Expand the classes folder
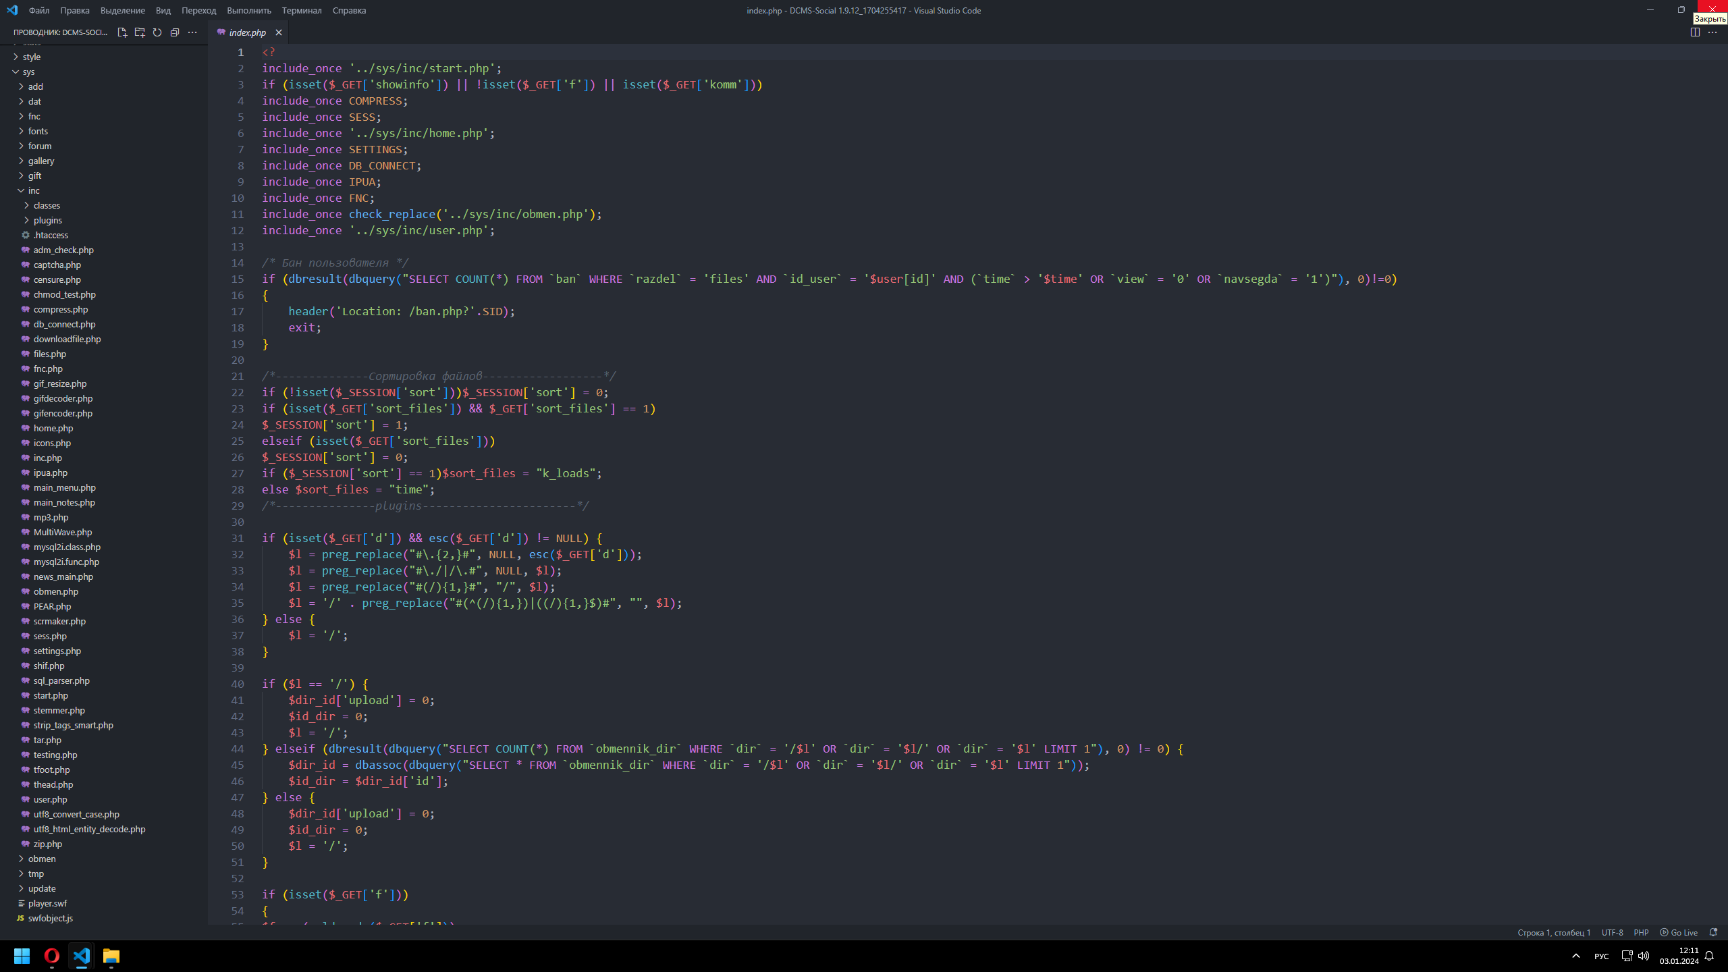1728x972 pixels. (x=46, y=205)
